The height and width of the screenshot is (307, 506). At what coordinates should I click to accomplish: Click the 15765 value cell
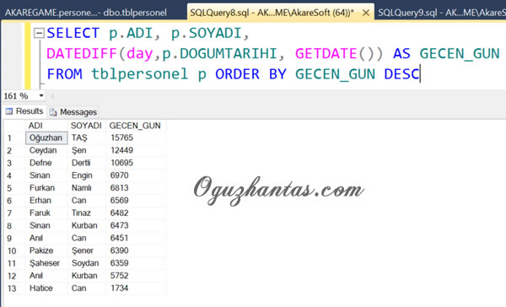coord(136,137)
